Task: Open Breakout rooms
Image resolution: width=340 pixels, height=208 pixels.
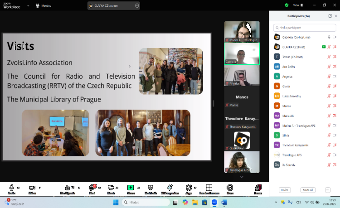Action: 209,188
